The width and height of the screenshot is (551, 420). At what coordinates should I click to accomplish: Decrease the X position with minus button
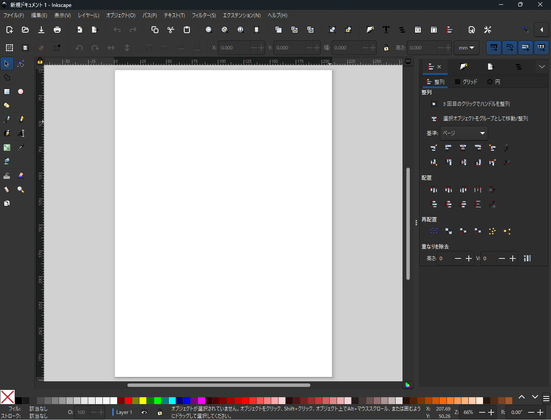pyautogui.click(x=254, y=48)
